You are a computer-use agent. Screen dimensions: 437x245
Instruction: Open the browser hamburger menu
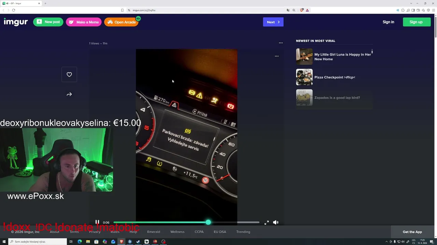point(433,10)
